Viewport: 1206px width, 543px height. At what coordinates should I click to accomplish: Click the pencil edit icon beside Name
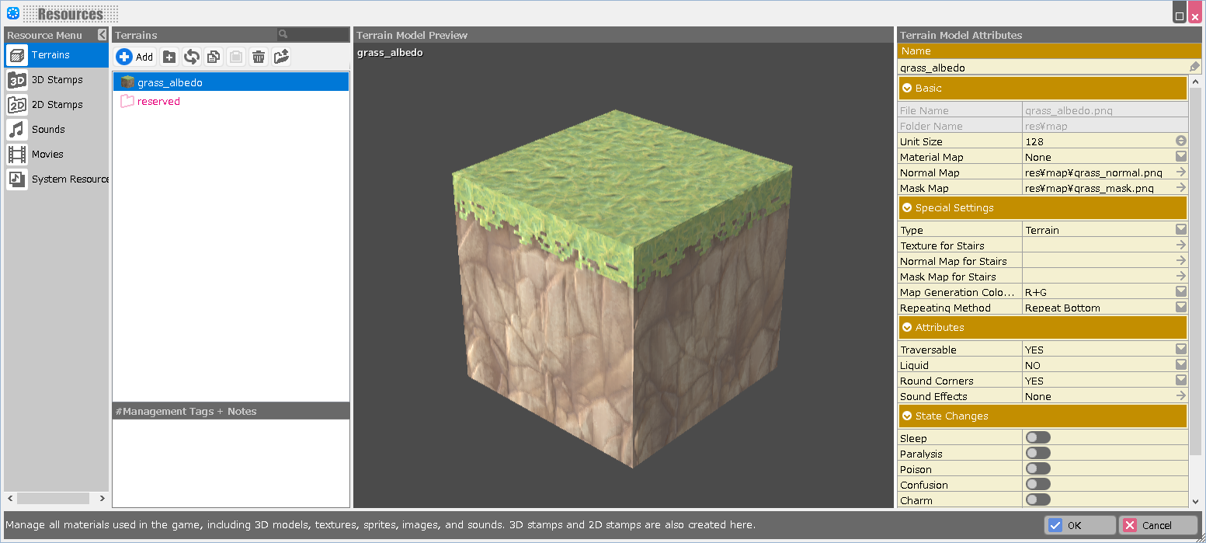tap(1194, 68)
